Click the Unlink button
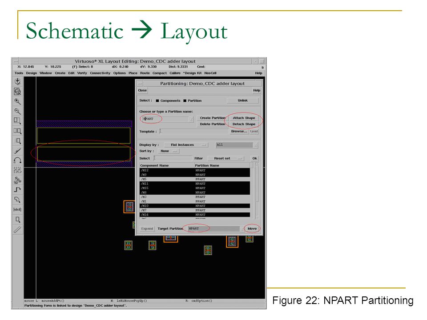 (243, 101)
